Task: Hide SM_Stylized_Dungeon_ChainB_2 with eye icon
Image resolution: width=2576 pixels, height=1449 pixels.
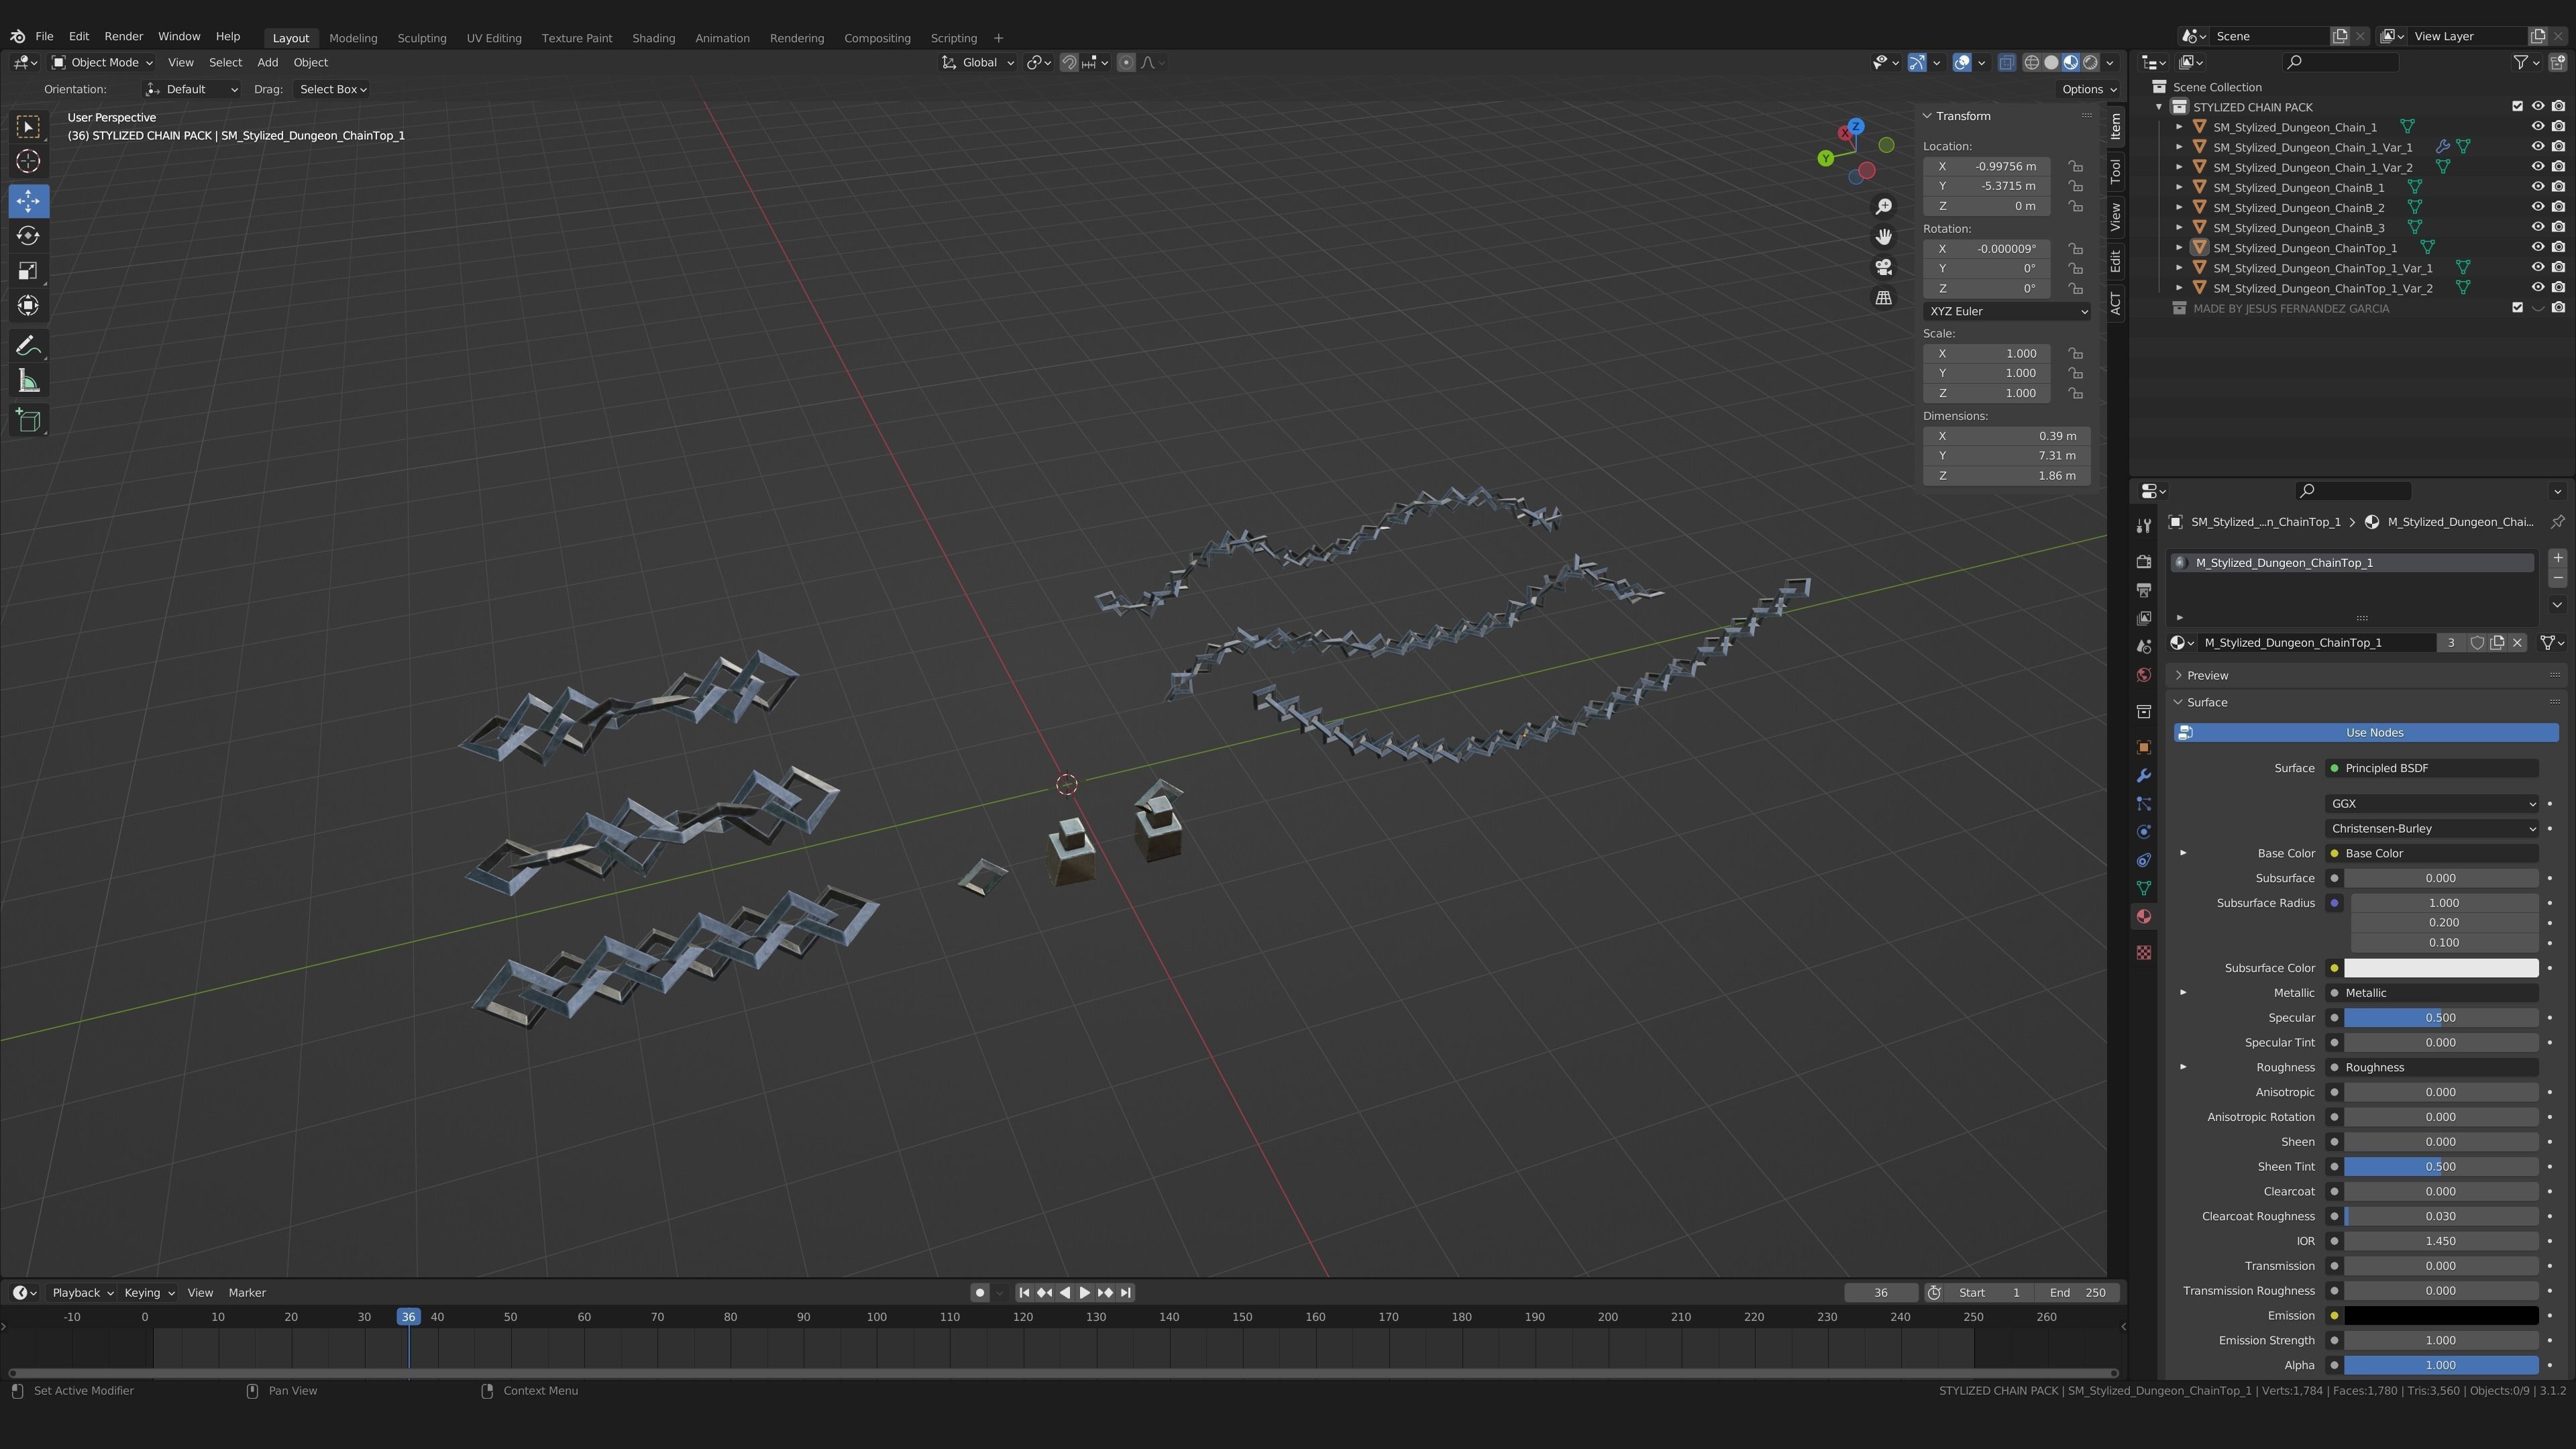Action: coord(2537,207)
